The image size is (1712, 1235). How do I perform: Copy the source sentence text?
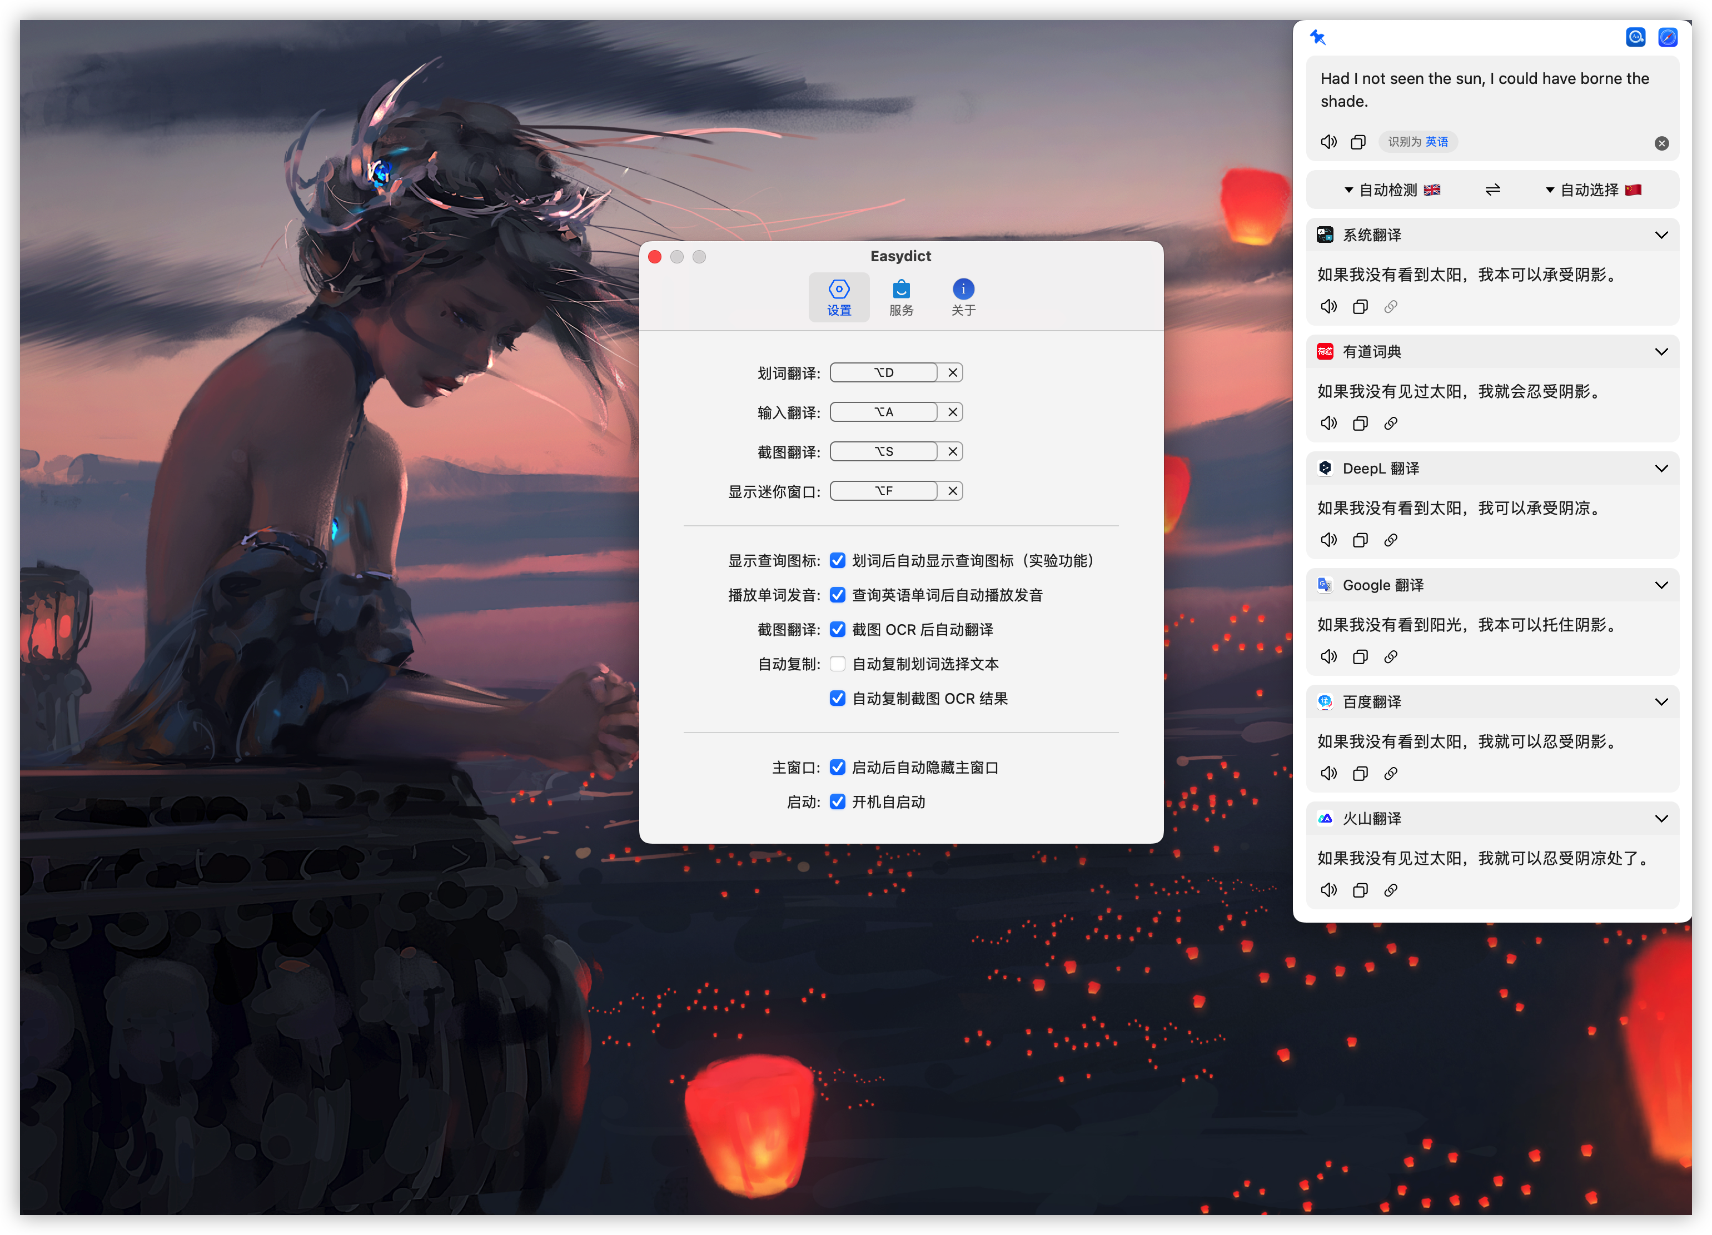(1358, 142)
